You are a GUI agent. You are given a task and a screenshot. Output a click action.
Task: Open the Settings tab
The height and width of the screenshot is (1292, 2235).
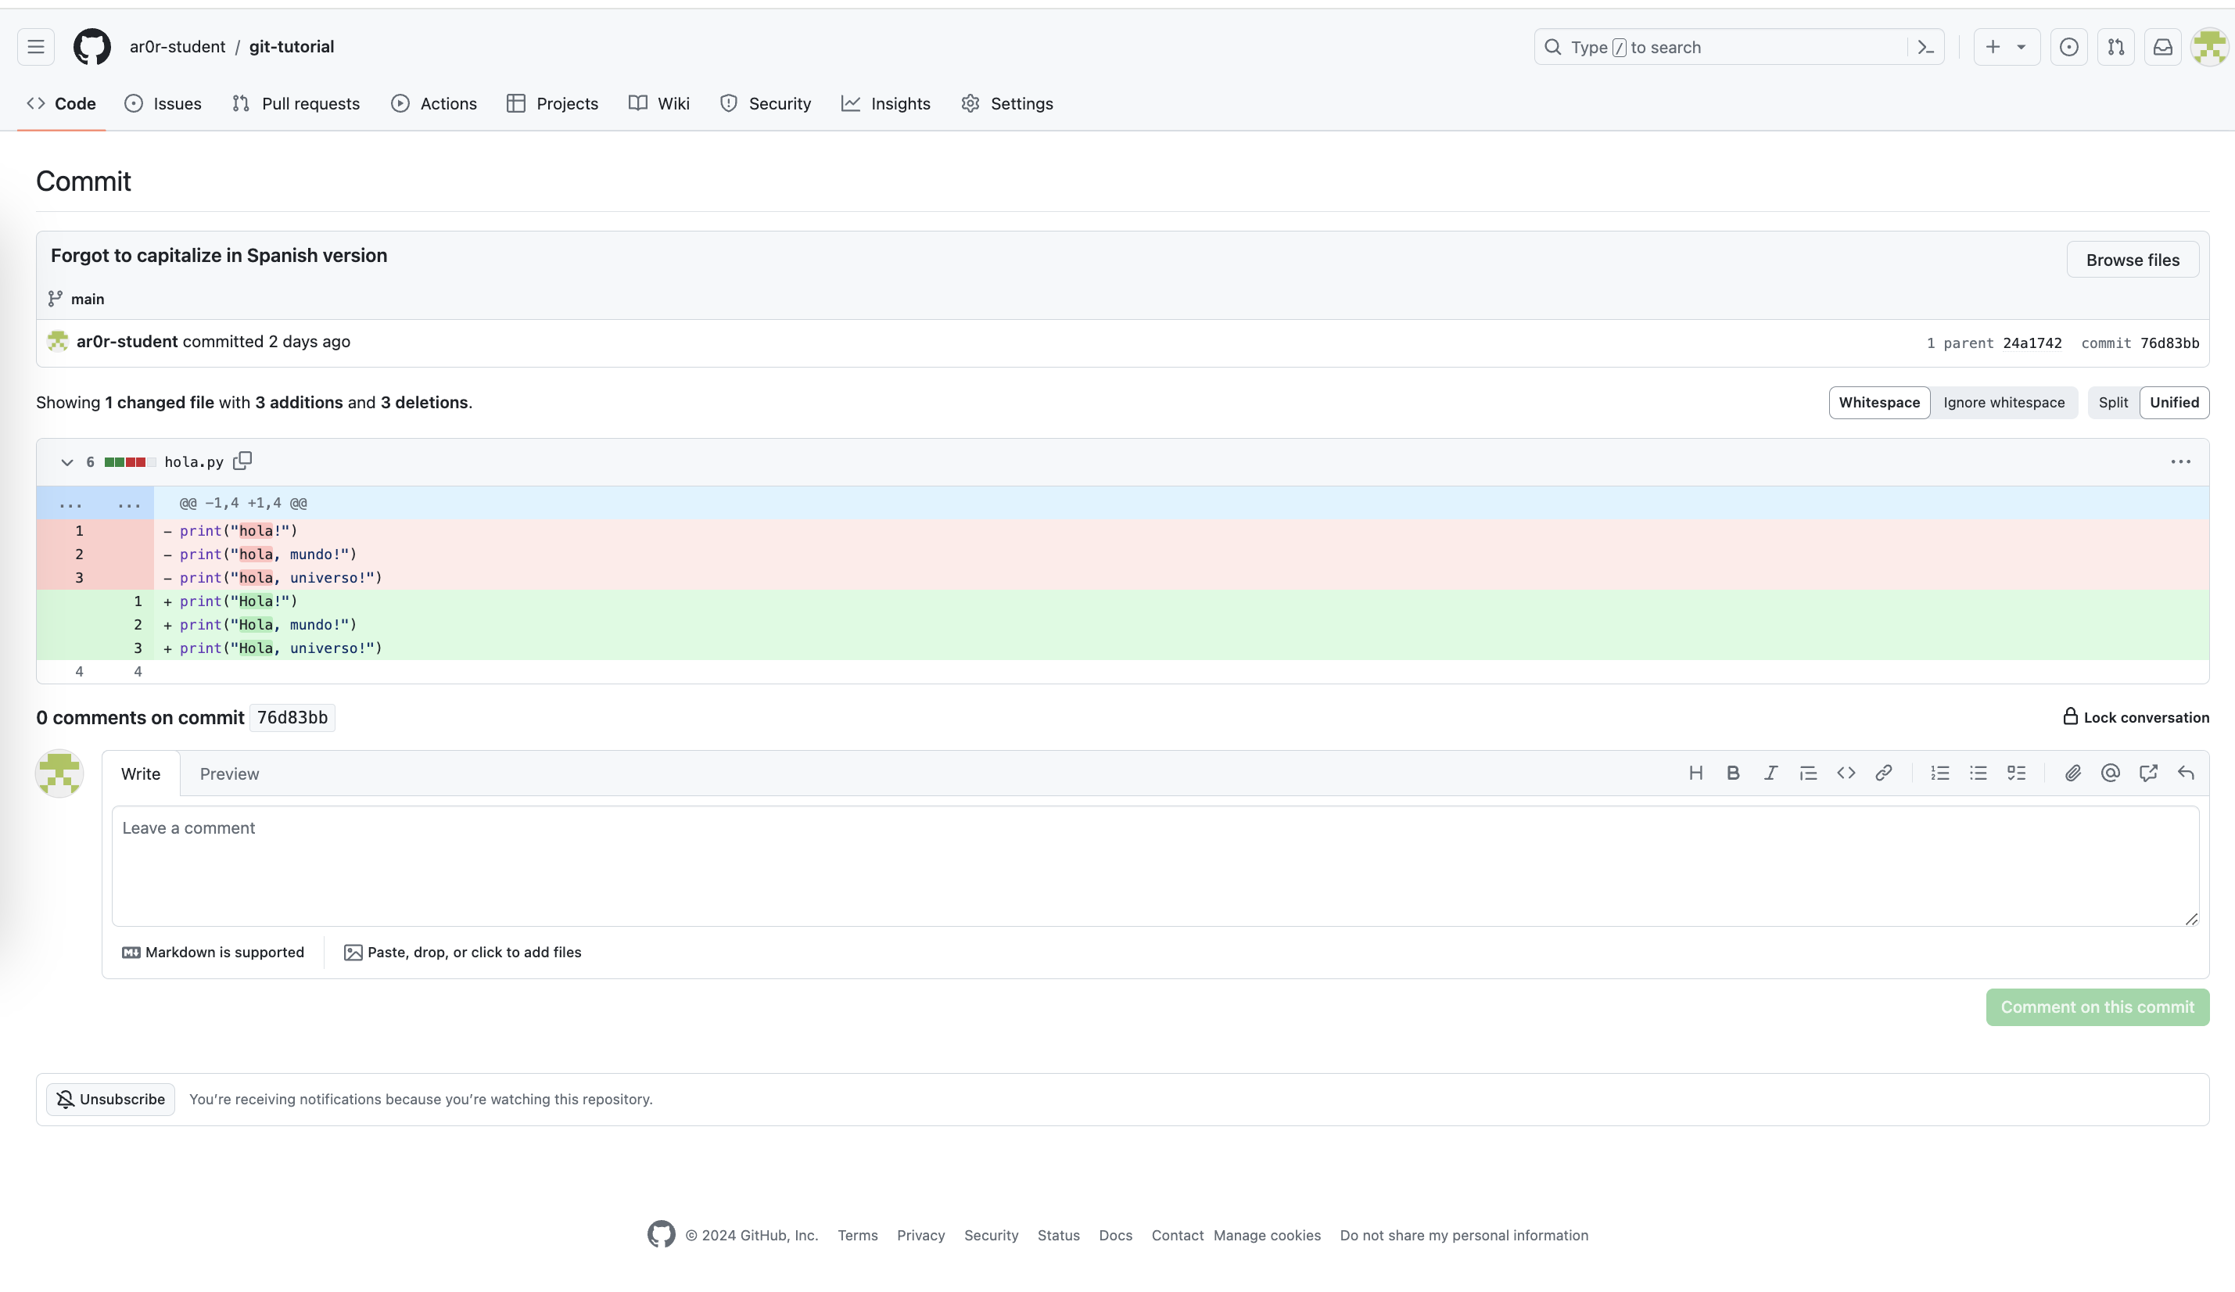click(1007, 104)
